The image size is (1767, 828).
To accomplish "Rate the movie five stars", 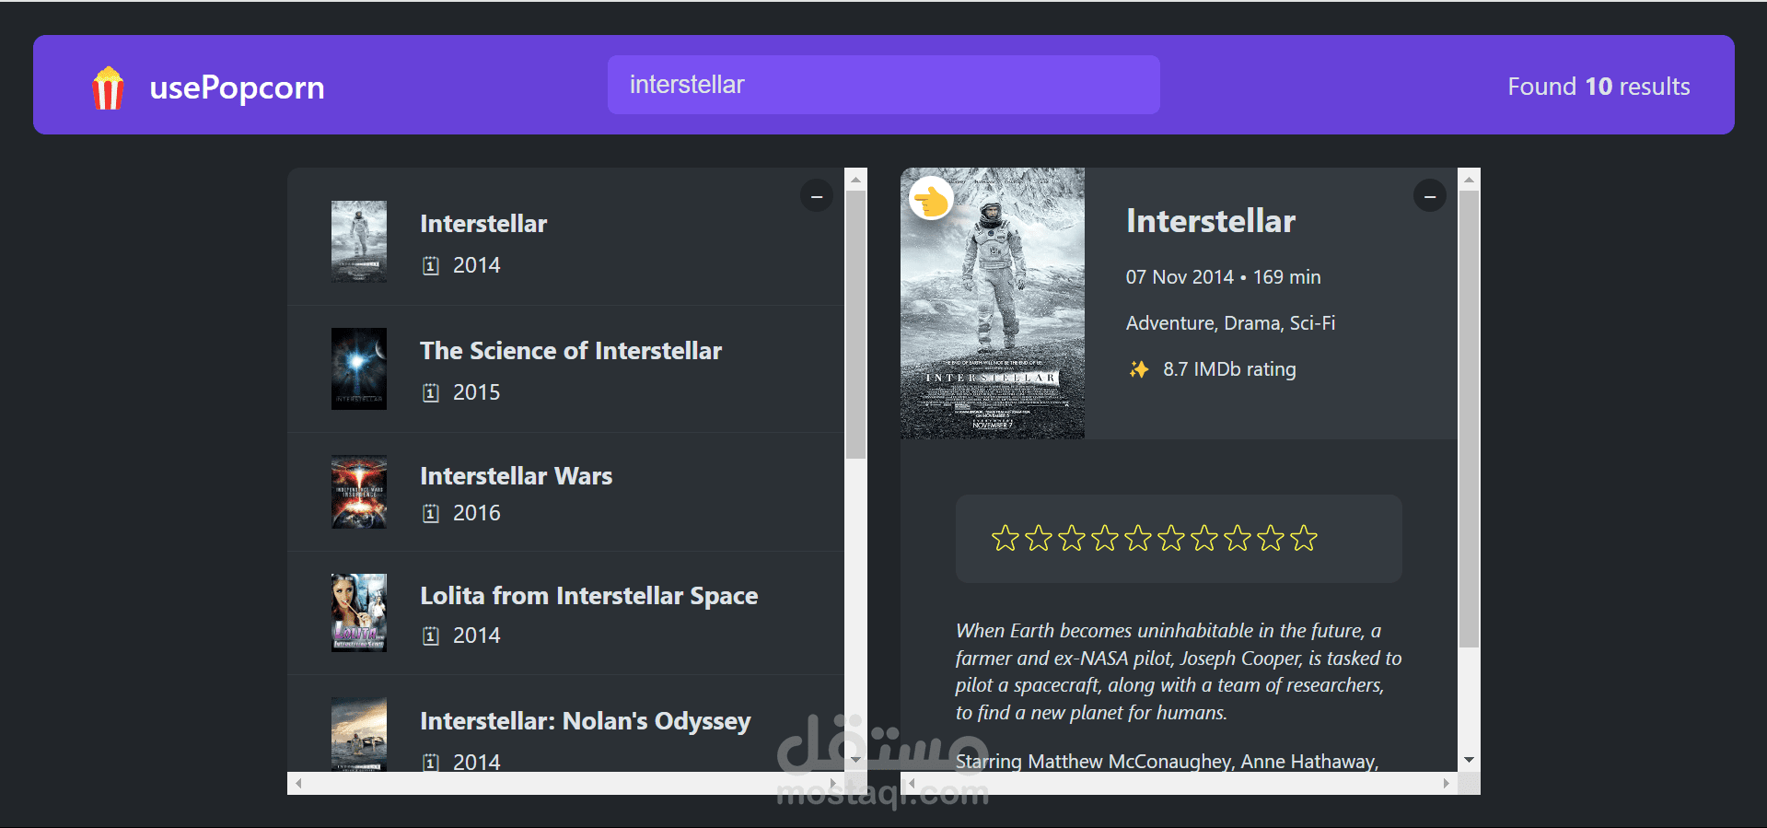I will click(x=1138, y=538).
